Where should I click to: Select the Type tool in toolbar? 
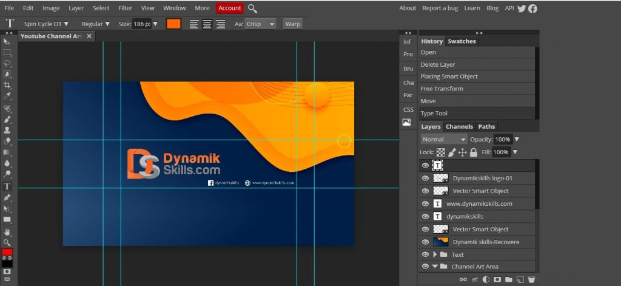pyautogui.click(x=7, y=186)
